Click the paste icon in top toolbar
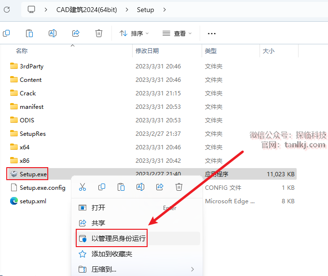Viewport: 328px width, 276px height. pyautogui.click(x=29, y=33)
